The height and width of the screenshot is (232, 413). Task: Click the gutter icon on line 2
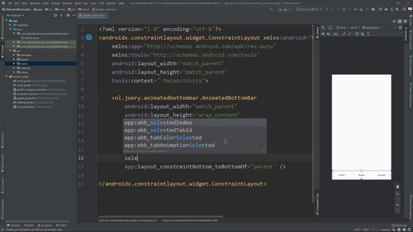coord(89,37)
